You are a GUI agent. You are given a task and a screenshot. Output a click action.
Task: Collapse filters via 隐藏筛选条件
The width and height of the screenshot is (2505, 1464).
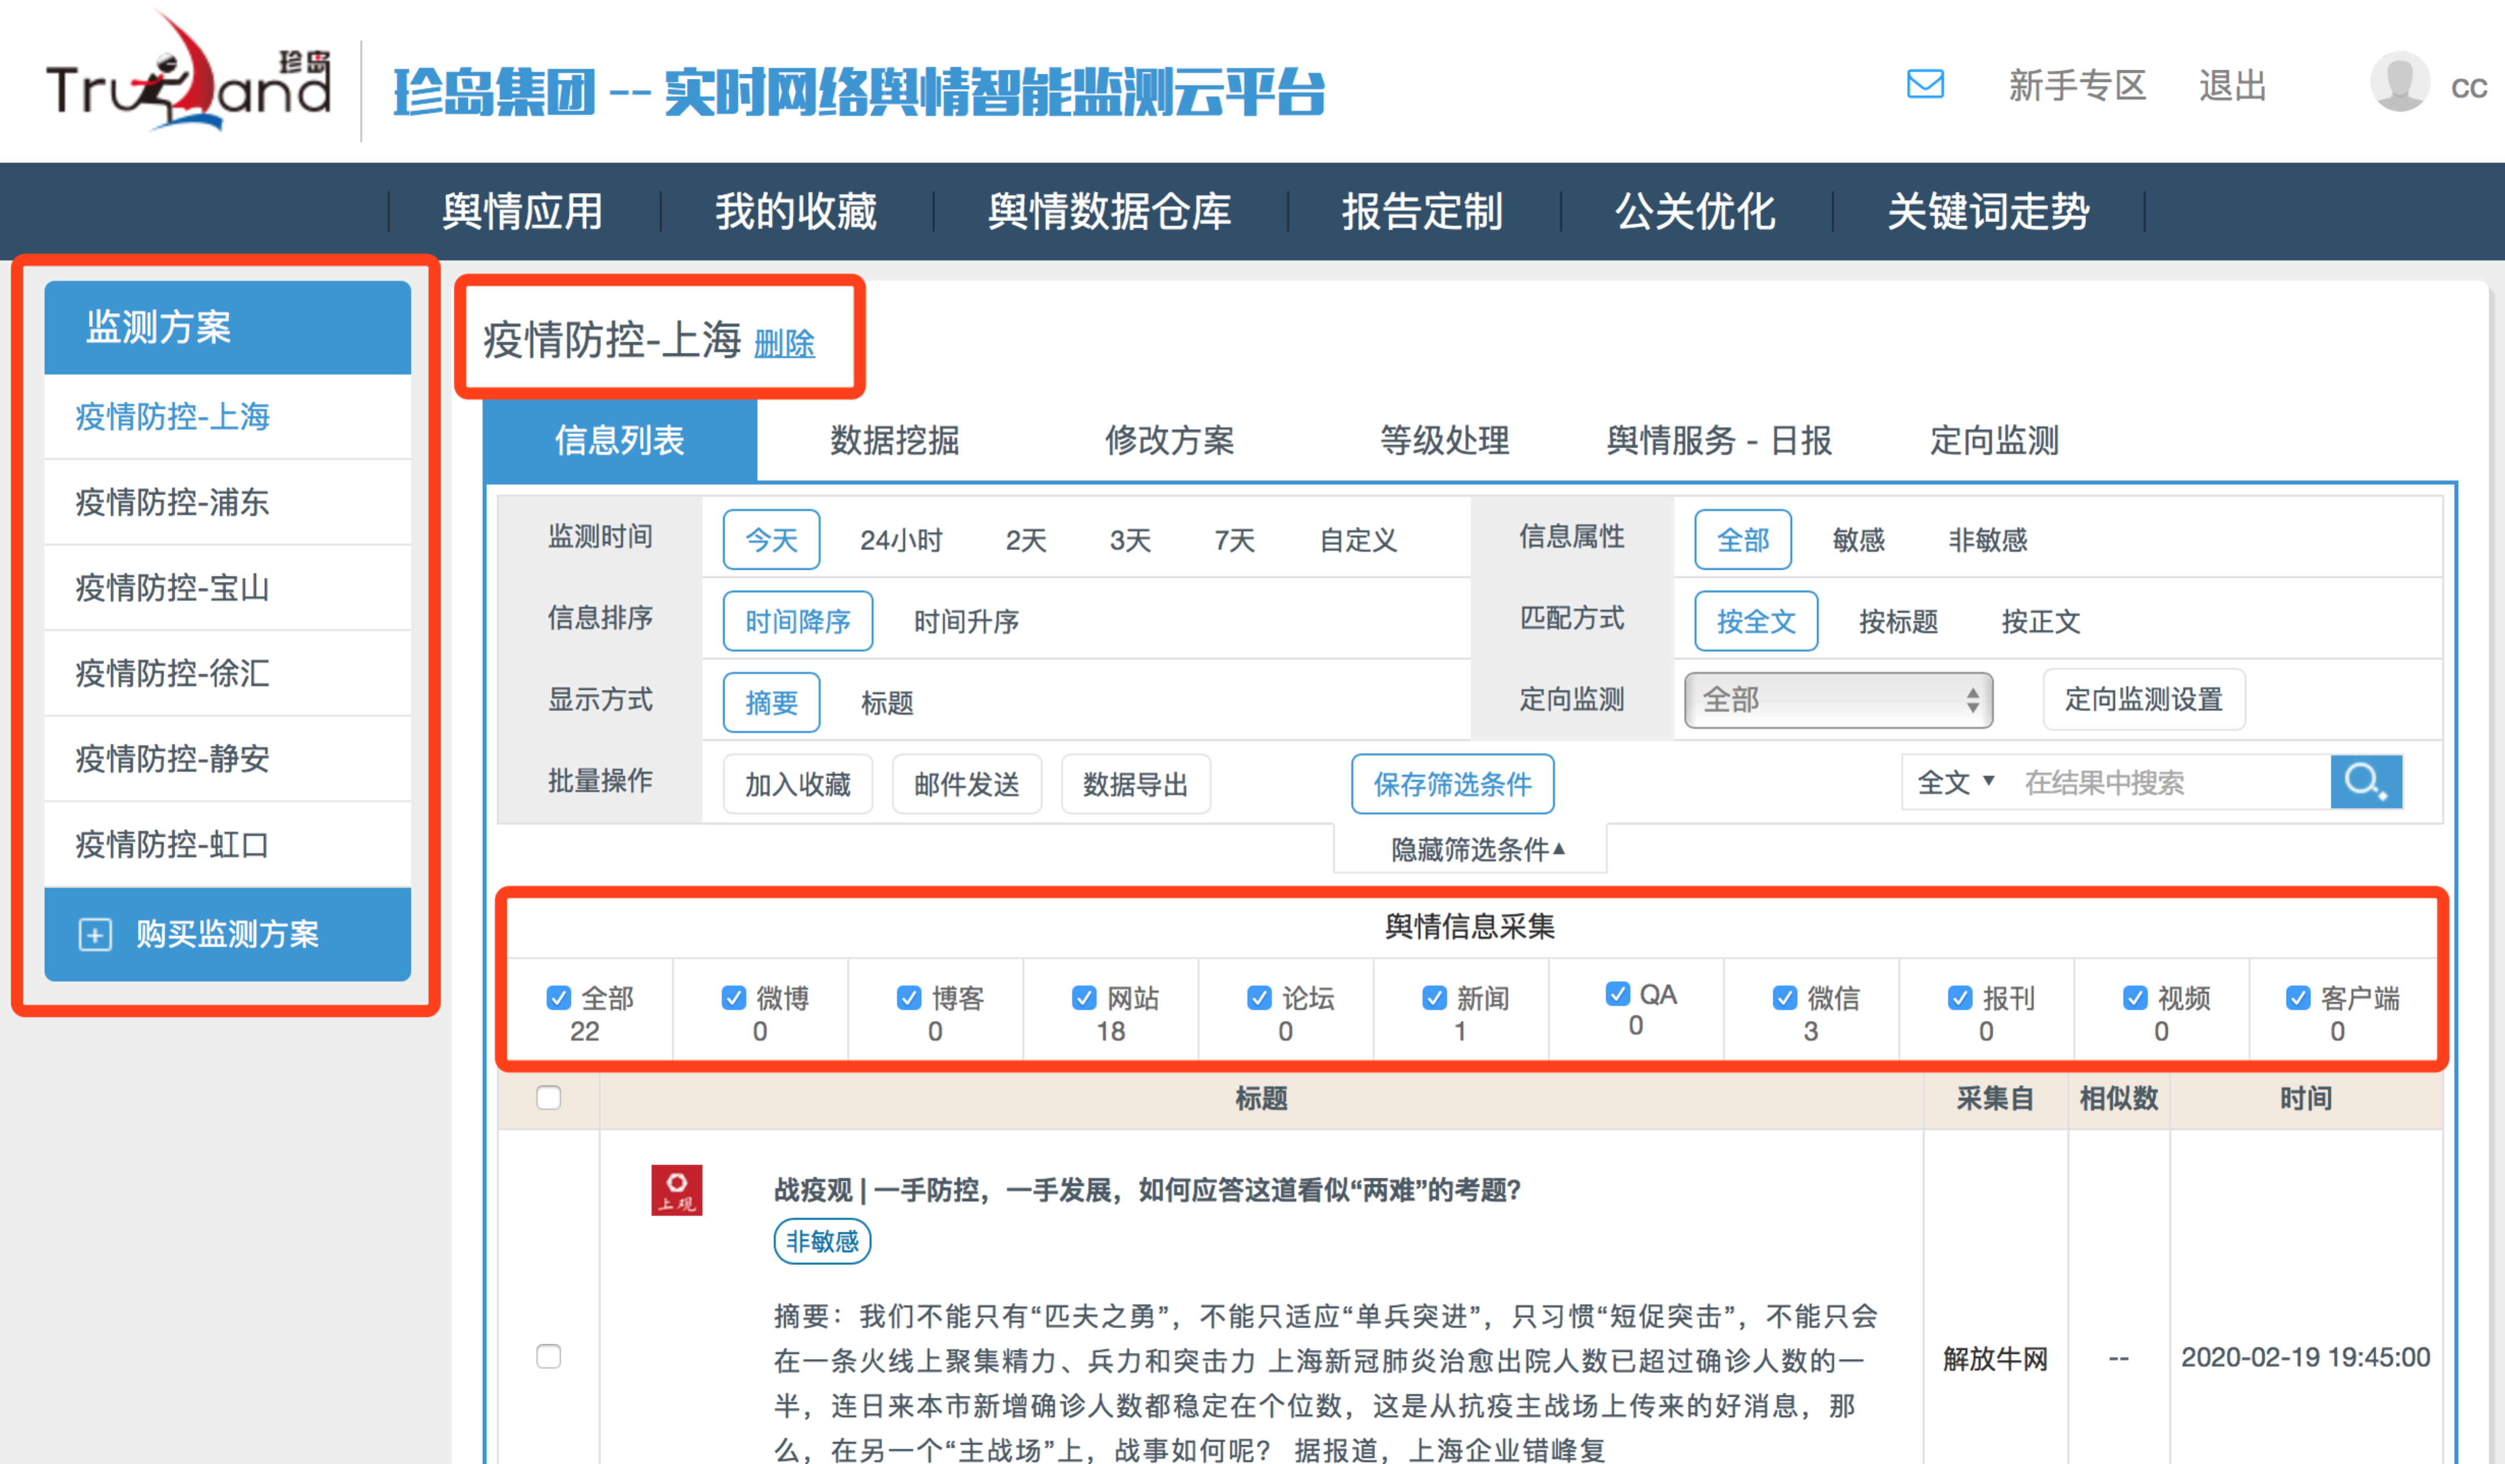click(1476, 849)
